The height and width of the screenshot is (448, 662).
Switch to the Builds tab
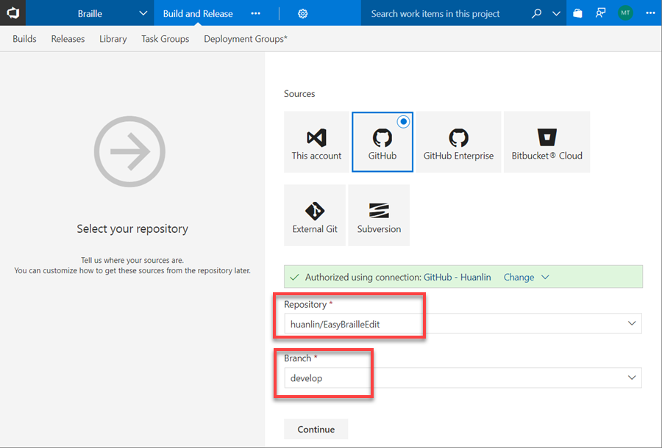(24, 39)
